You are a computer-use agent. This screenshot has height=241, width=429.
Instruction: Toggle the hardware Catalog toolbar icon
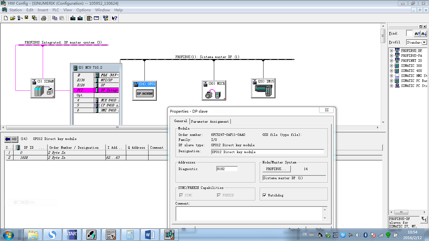pos(90,18)
